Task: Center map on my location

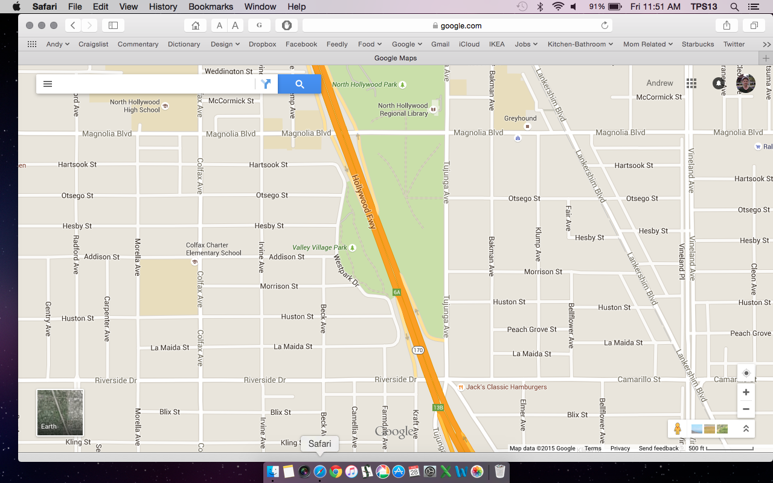Action: pos(746,373)
